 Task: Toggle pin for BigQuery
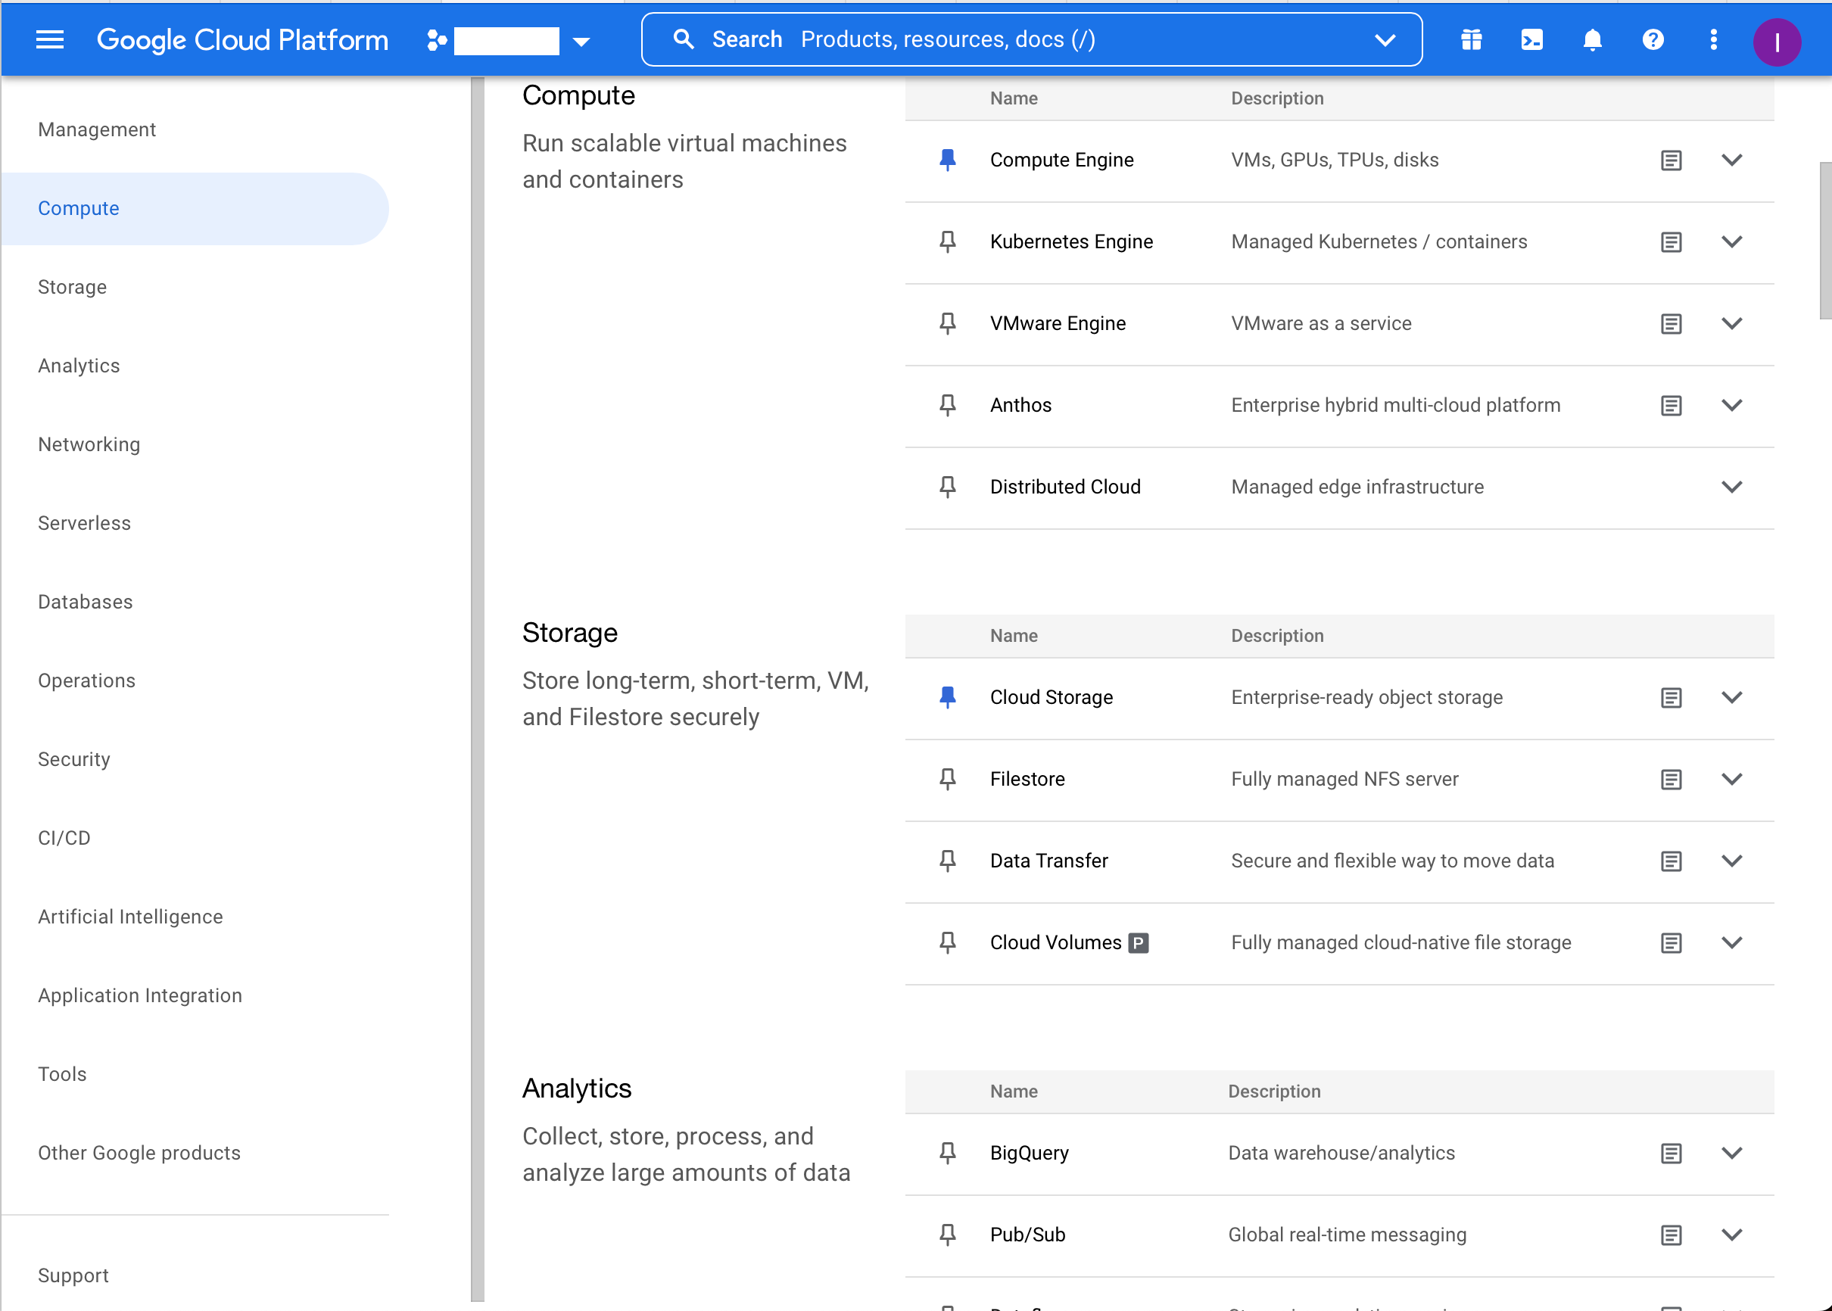[947, 1153]
